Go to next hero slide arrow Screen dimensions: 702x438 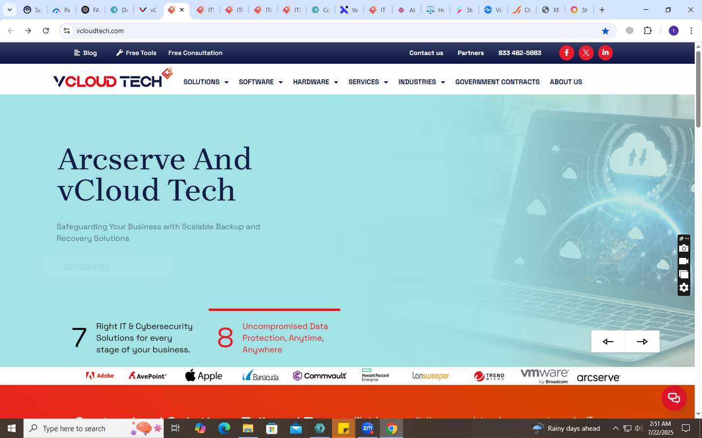tap(643, 341)
